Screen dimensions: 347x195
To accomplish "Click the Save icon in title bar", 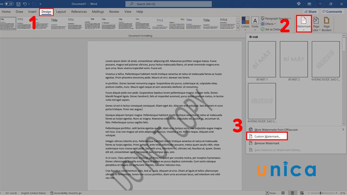I will pos(18,4).
